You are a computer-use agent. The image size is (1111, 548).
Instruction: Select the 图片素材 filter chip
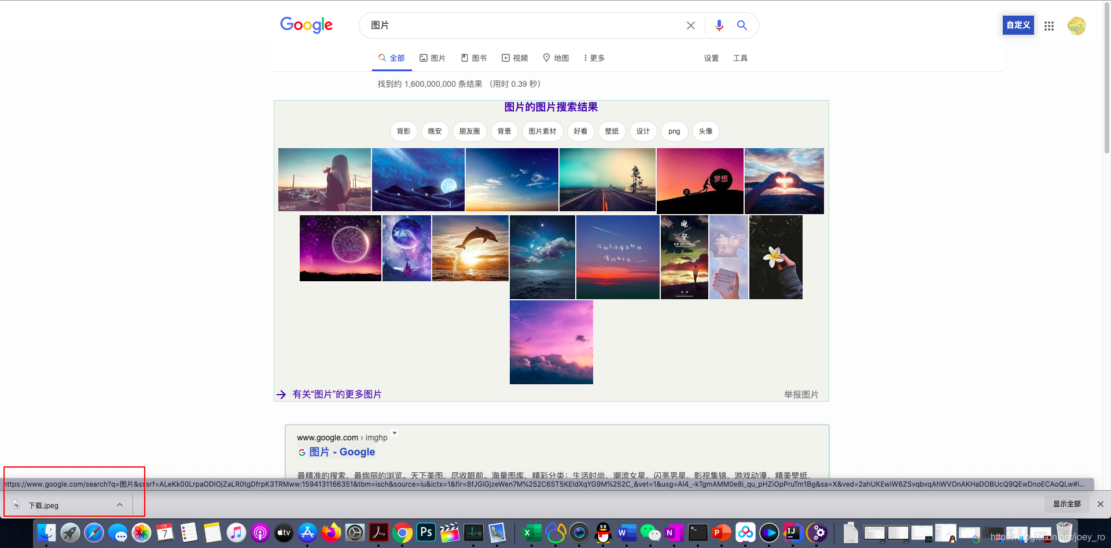coord(543,131)
